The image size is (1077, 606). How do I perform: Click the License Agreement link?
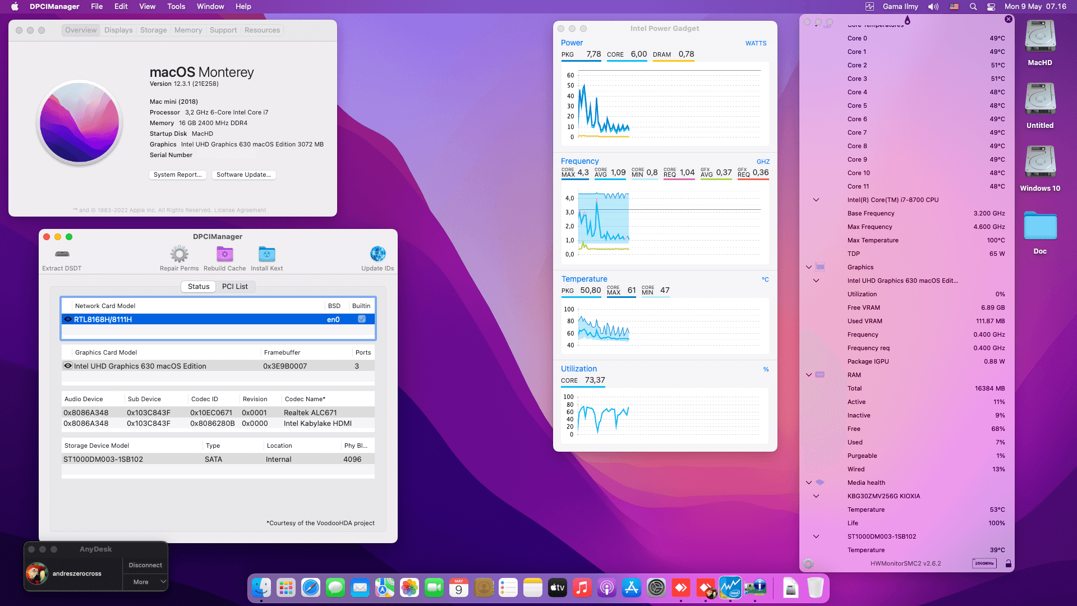[x=240, y=210]
